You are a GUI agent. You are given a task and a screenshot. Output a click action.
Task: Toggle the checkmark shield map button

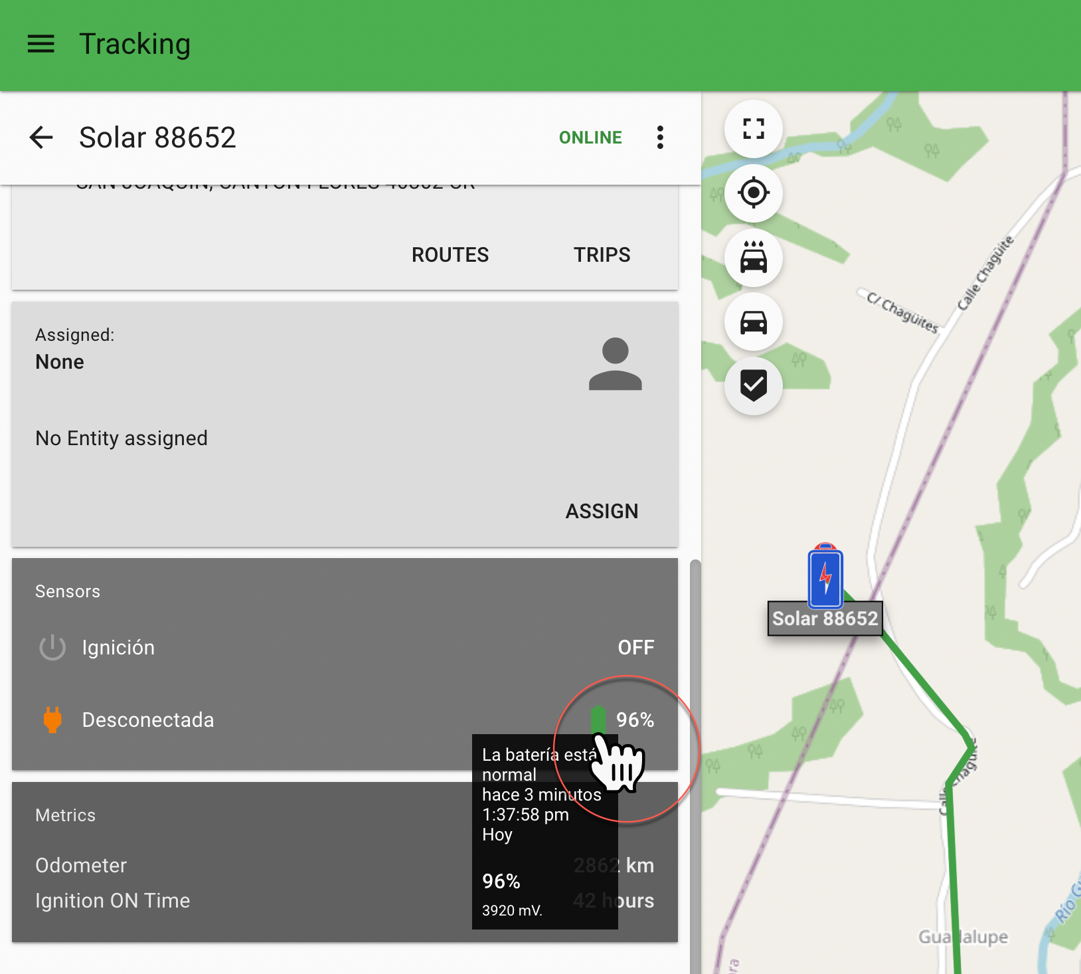coord(753,386)
